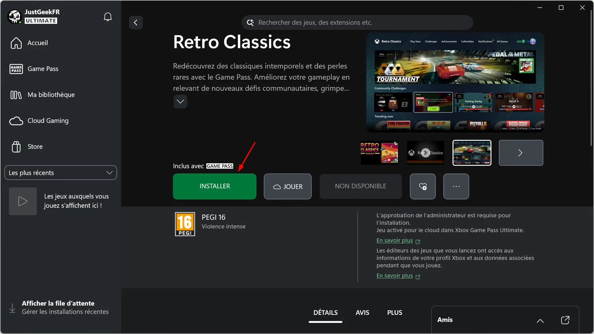
Task: Switch to the DÉTAILS tab
Action: (325, 313)
